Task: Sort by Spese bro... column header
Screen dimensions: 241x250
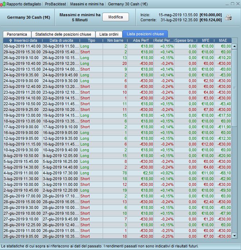Action: point(186,40)
